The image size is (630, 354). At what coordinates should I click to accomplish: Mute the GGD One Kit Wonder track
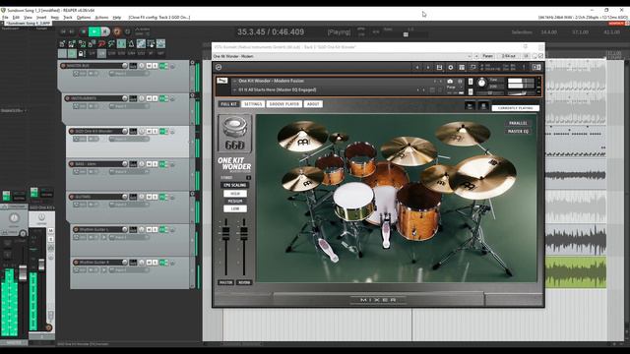149,131
